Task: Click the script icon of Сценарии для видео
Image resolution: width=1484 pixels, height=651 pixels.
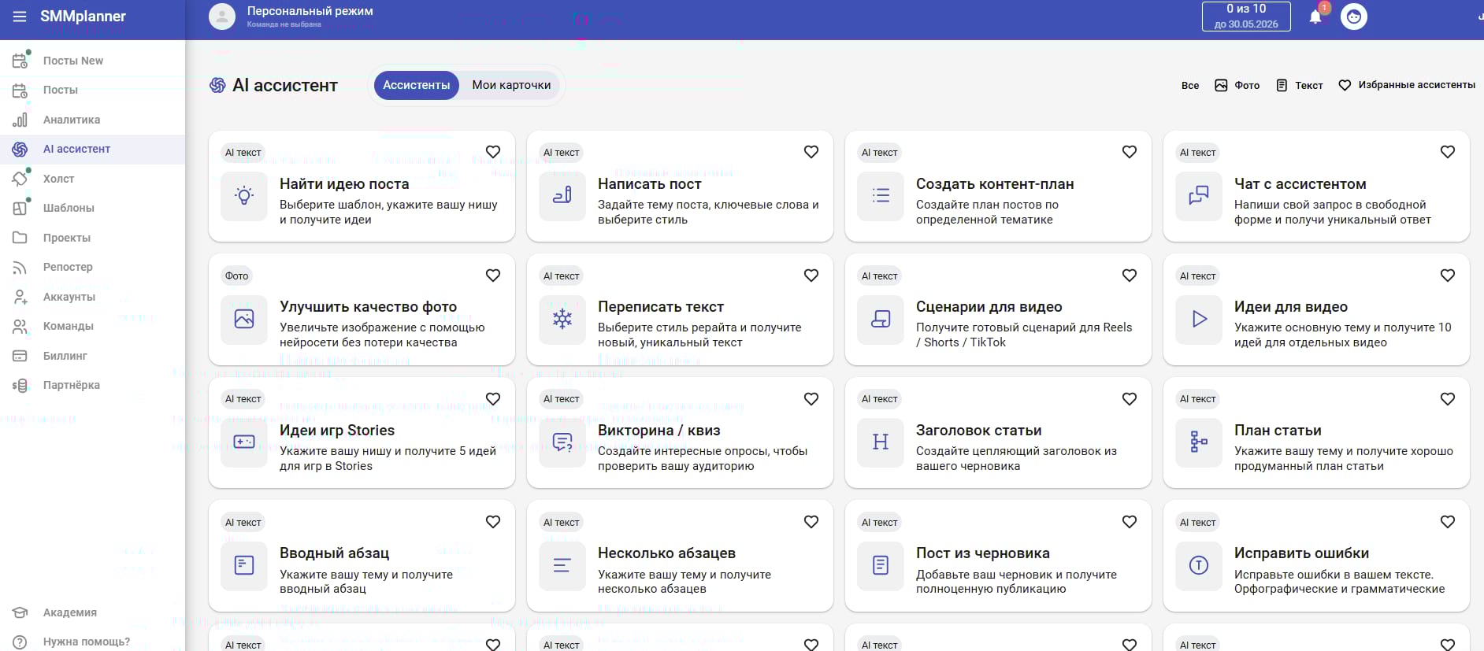Action: (881, 319)
